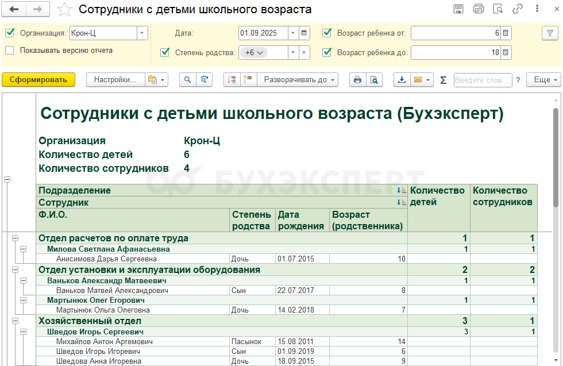This screenshot has height=366, width=563.
Task: Collapse Ваньков Александр Матвеевич row
Action: [x=24, y=280]
